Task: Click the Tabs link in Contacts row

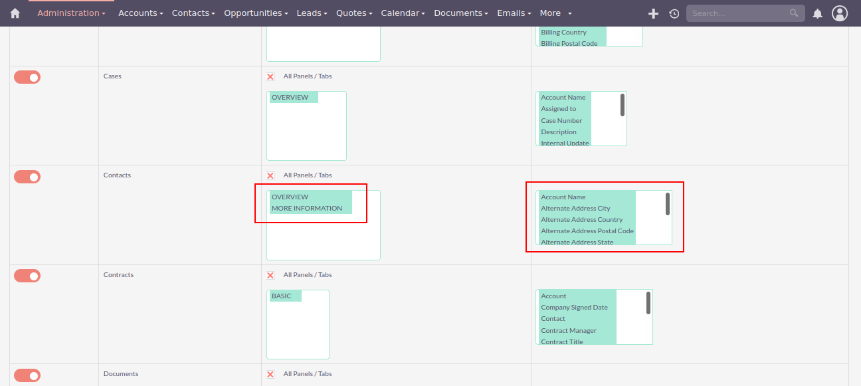Action: pyautogui.click(x=325, y=175)
